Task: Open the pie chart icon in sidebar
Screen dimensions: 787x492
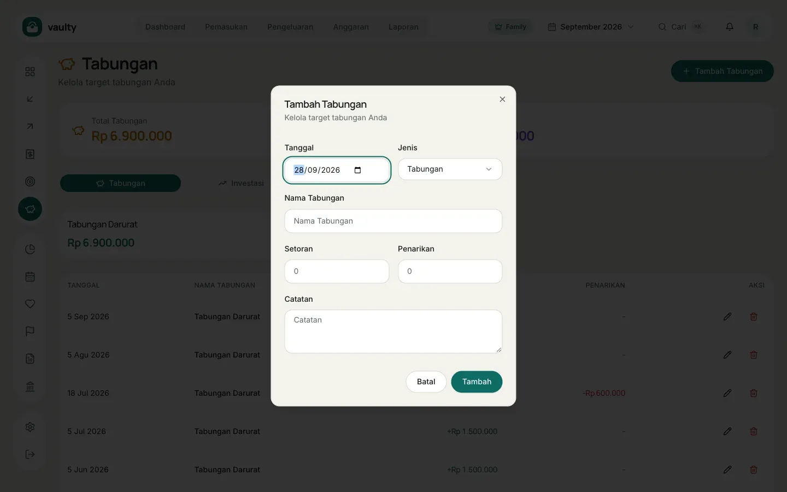Action: pyautogui.click(x=30, y=249)
